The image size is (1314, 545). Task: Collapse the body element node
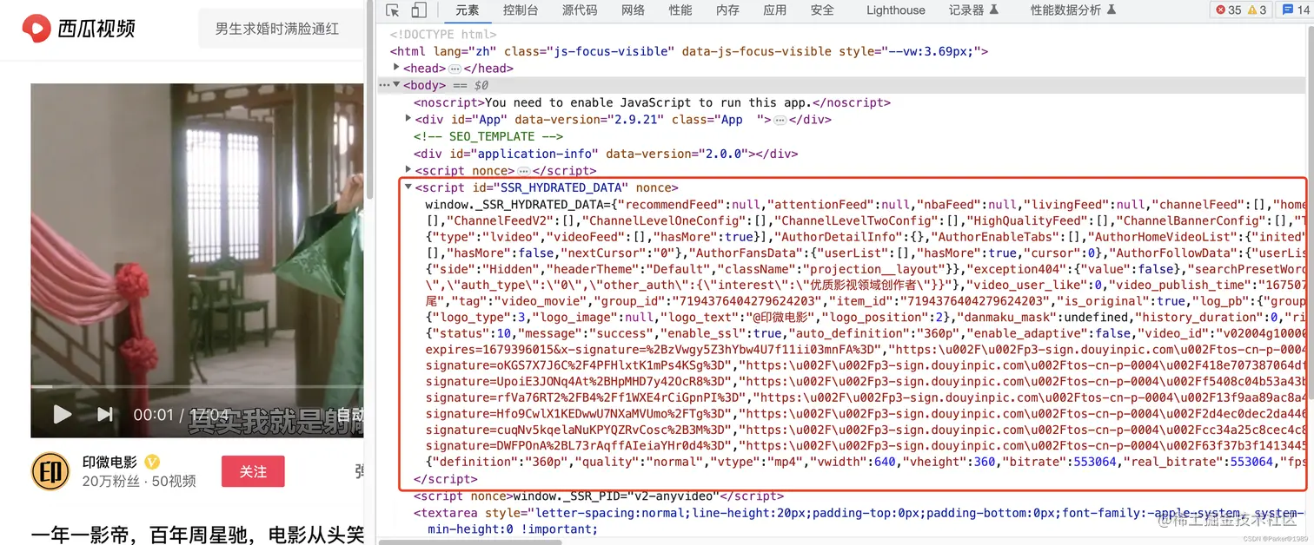(x=396, y=85)
